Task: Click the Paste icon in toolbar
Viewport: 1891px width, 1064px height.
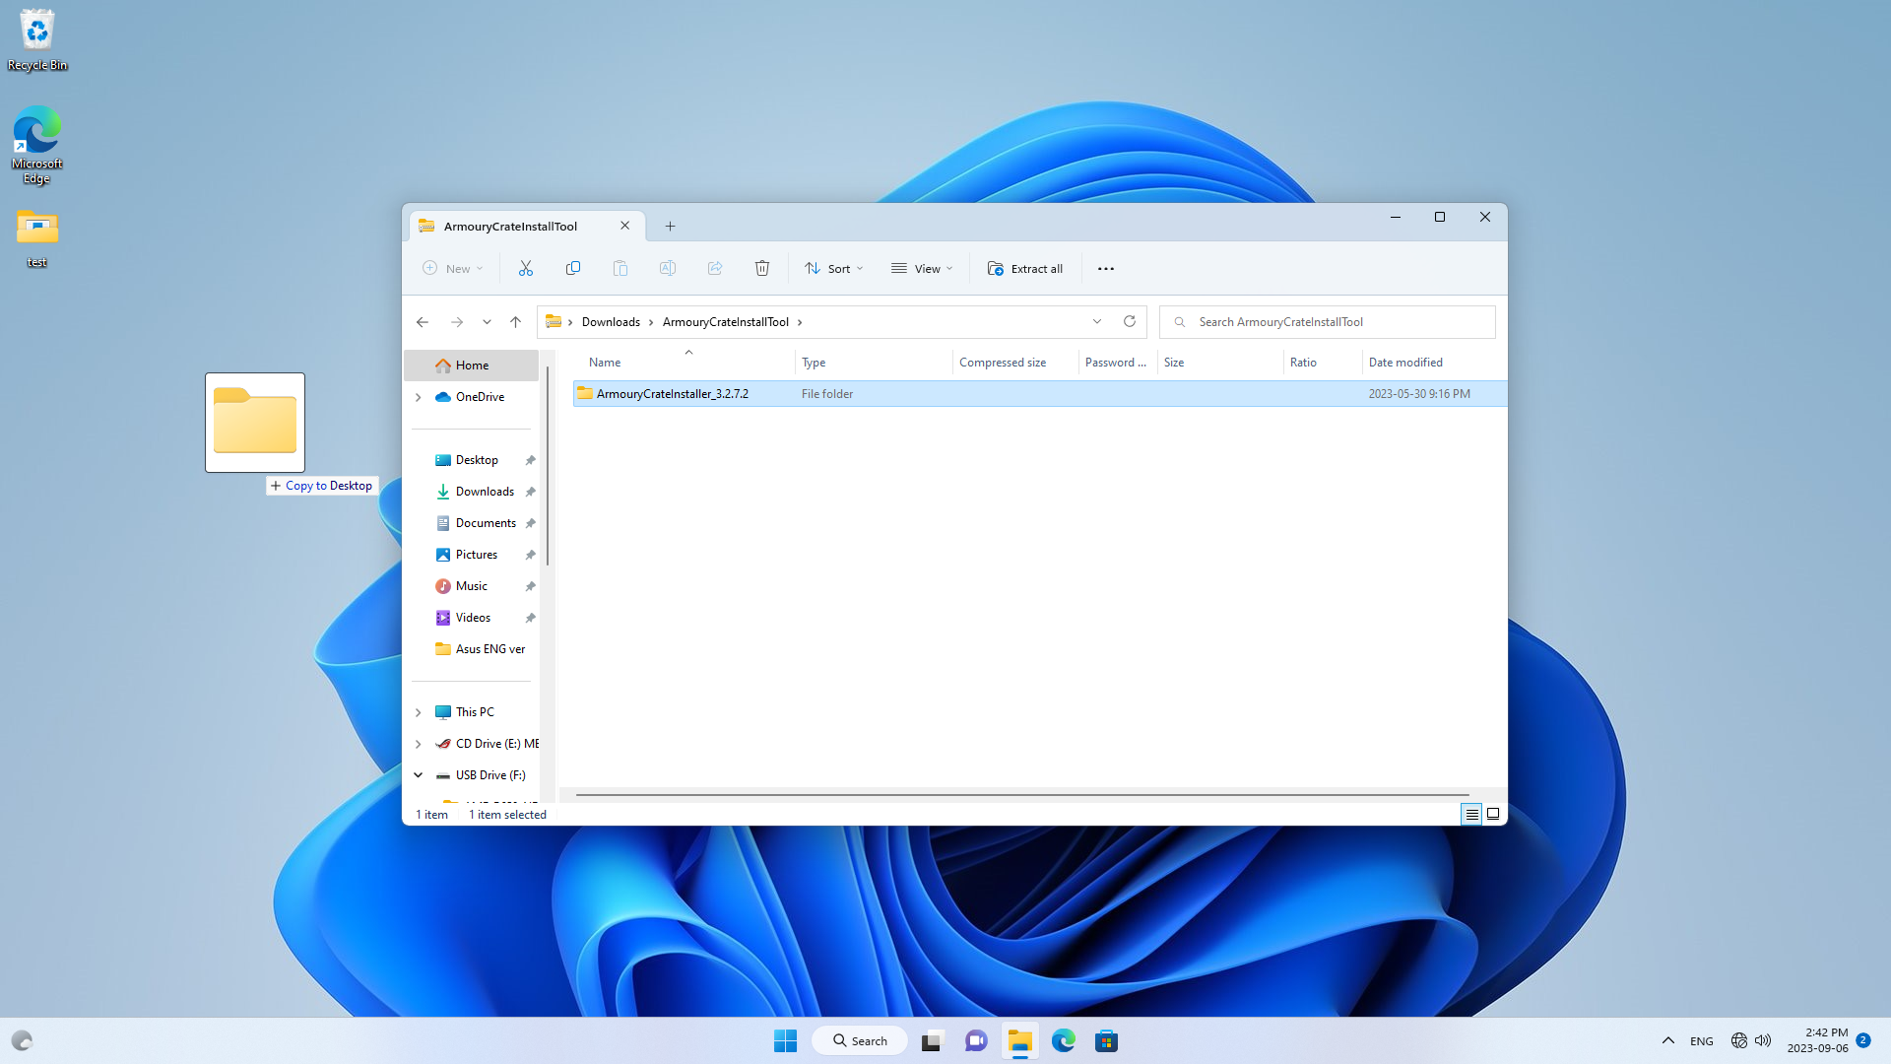Action: tap(620, 268)
